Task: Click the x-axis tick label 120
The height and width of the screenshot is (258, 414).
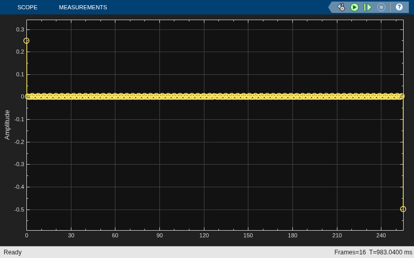Action: tap(204, 235)
